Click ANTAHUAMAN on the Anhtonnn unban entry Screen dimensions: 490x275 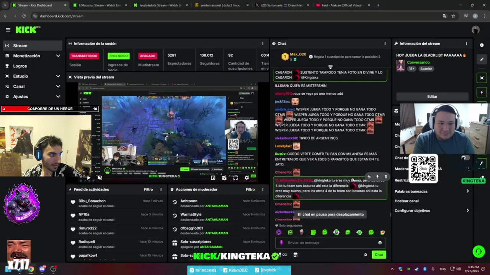(216, 206)
